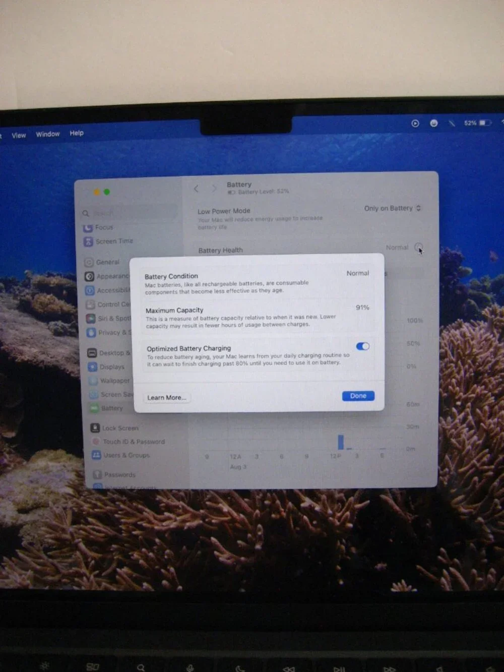Screen dimensions: 504x672
Task: Click the round face menu bar icon
Action: pos(434,124)
